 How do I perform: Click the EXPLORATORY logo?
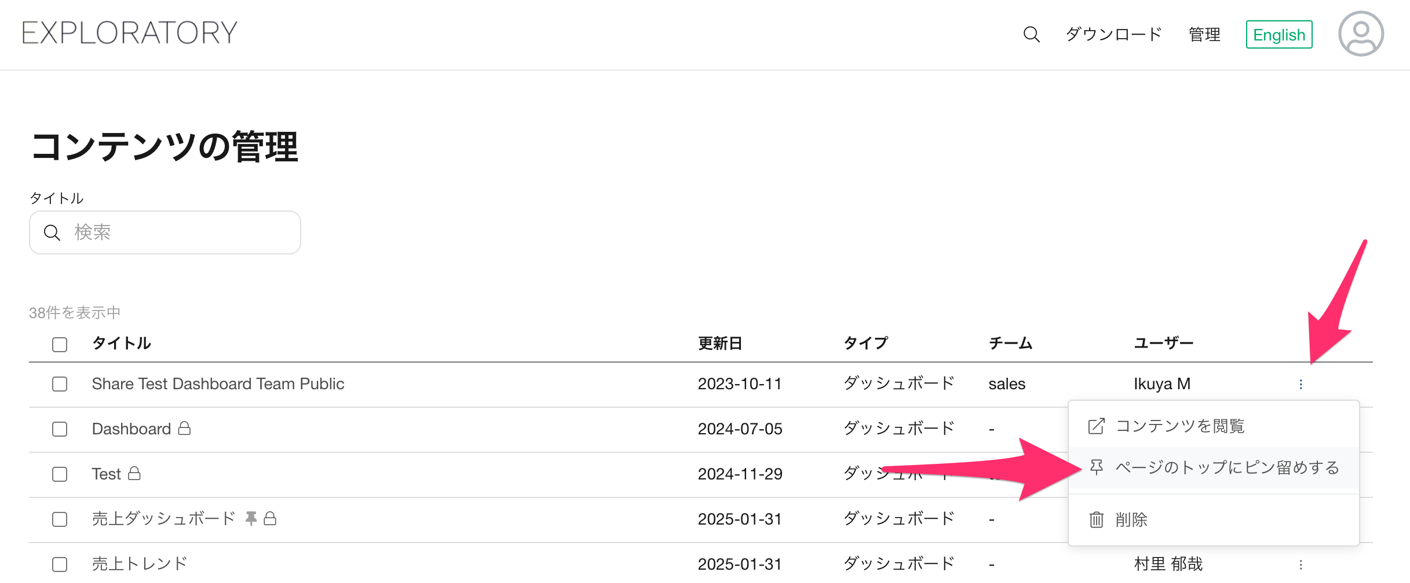[x=130, y=33]
